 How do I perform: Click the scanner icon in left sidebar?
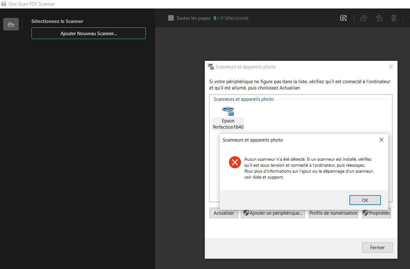11,24
